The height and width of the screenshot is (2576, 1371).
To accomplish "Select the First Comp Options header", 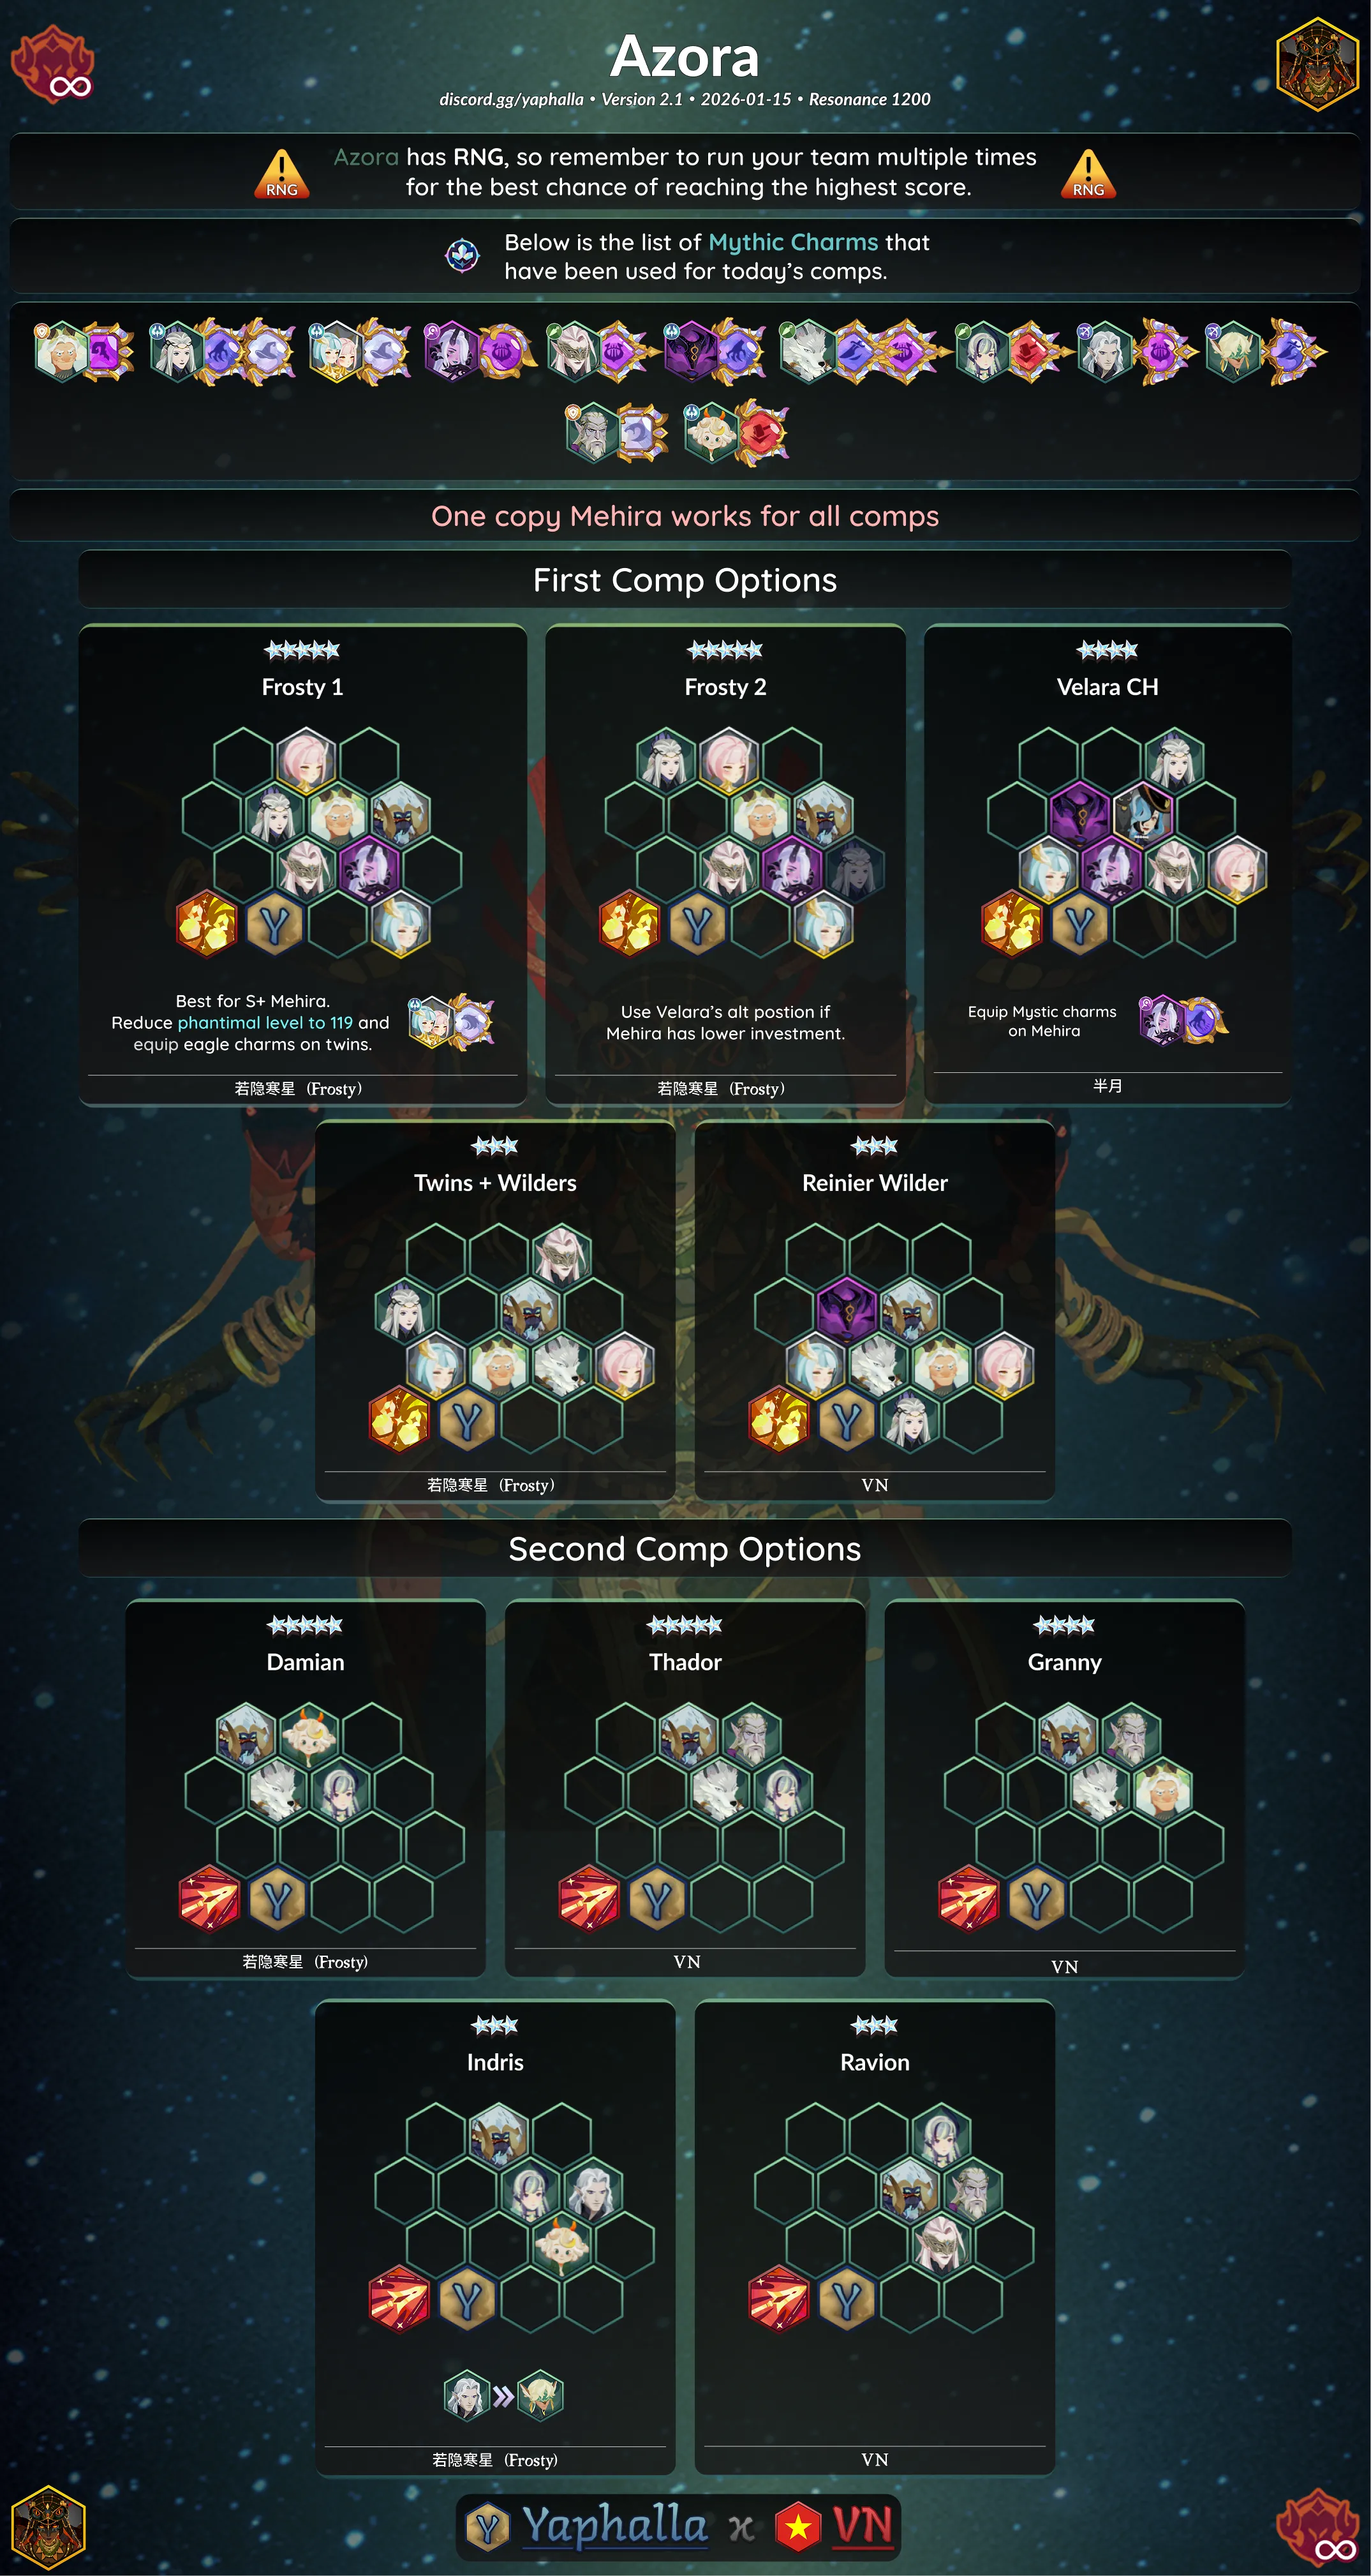I will coord(685,580).
